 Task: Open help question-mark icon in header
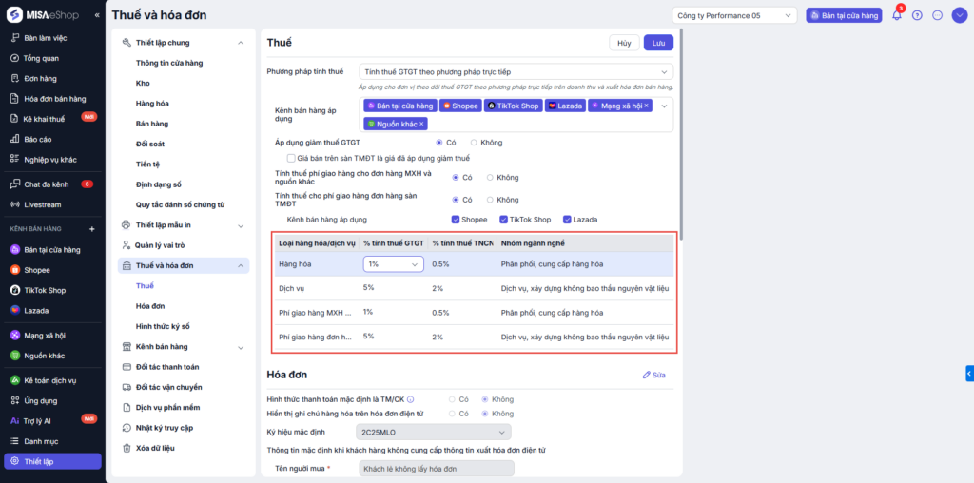917,15
